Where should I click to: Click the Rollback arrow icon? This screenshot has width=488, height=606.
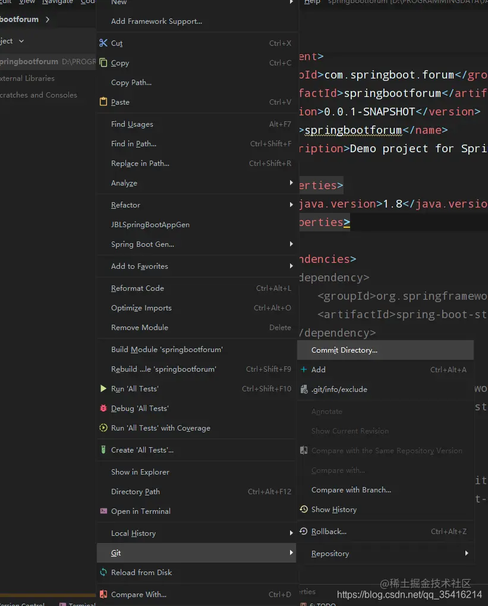pos(304,531)
